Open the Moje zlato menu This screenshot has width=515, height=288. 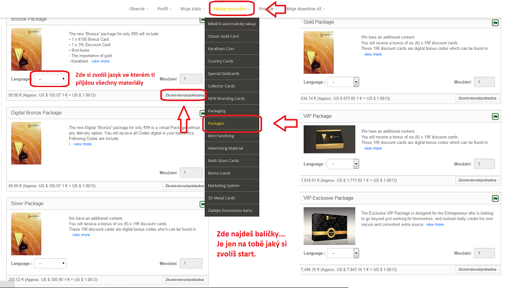click(192, 9)
